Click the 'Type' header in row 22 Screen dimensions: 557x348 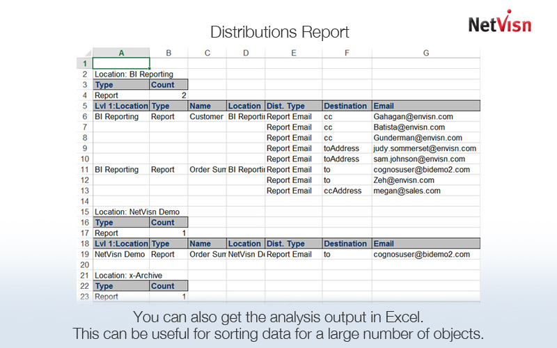point(121,286)
